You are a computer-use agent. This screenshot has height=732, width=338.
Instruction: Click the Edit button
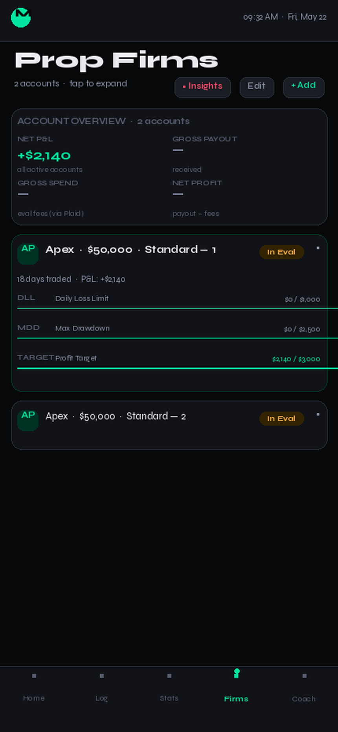click(x=257, y=87)
